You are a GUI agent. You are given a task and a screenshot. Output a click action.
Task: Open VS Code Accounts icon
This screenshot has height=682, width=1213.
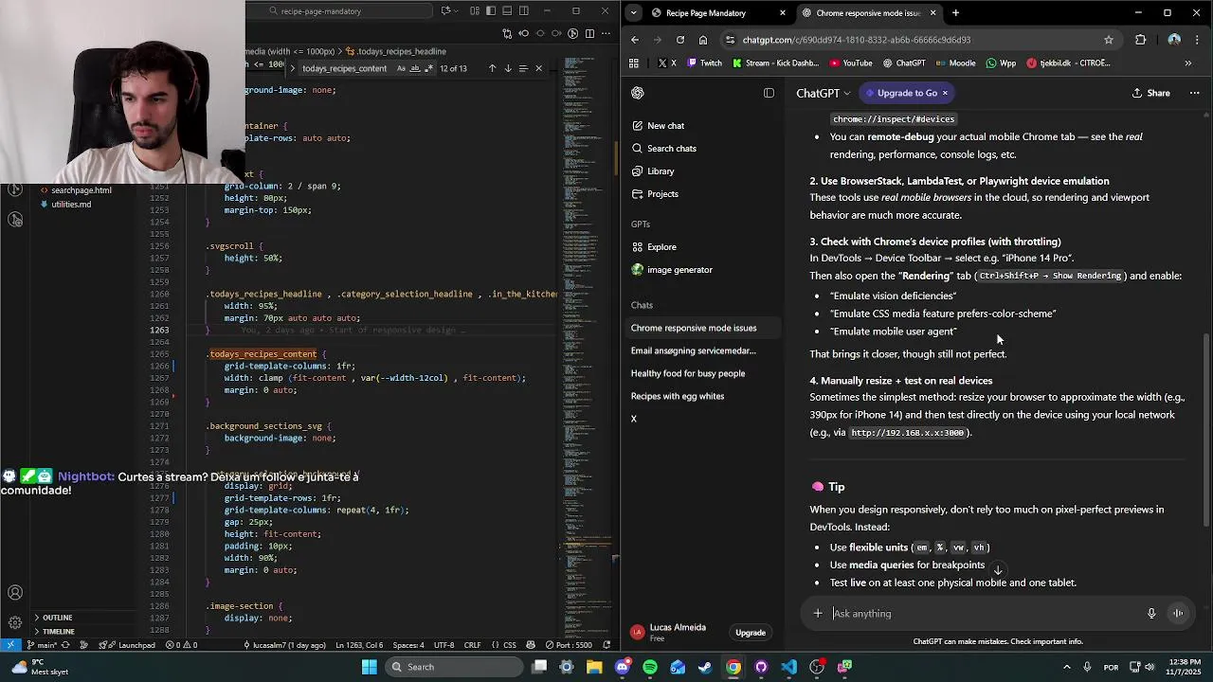pos(15,593)
